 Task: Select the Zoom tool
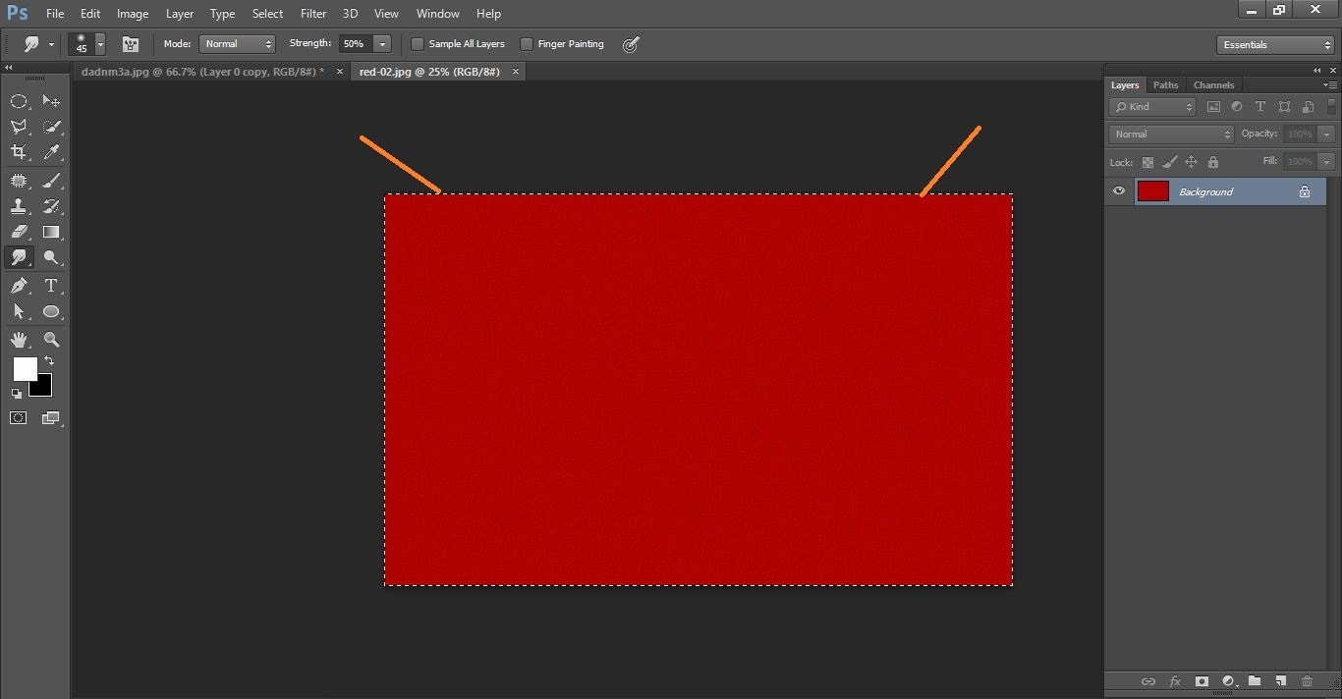[x=51, y=340]
